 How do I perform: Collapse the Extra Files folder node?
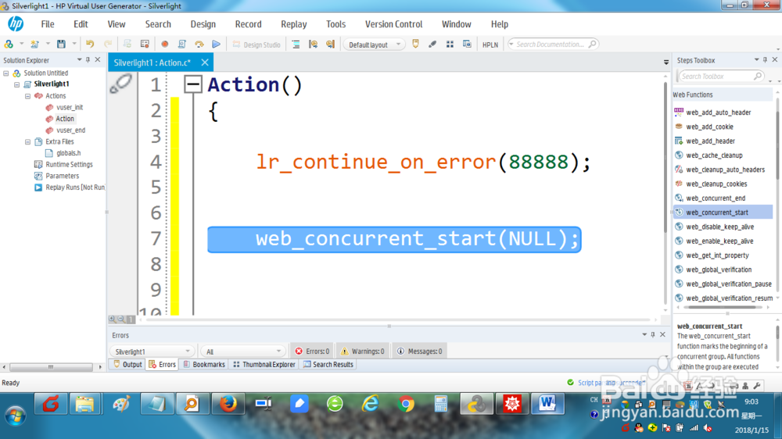pos(28,141)
